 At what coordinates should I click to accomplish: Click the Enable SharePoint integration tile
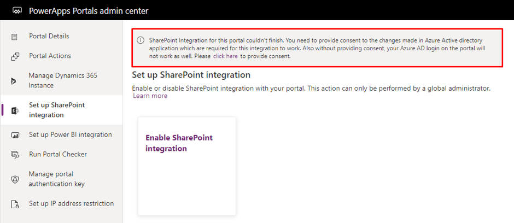pos(187,166)
